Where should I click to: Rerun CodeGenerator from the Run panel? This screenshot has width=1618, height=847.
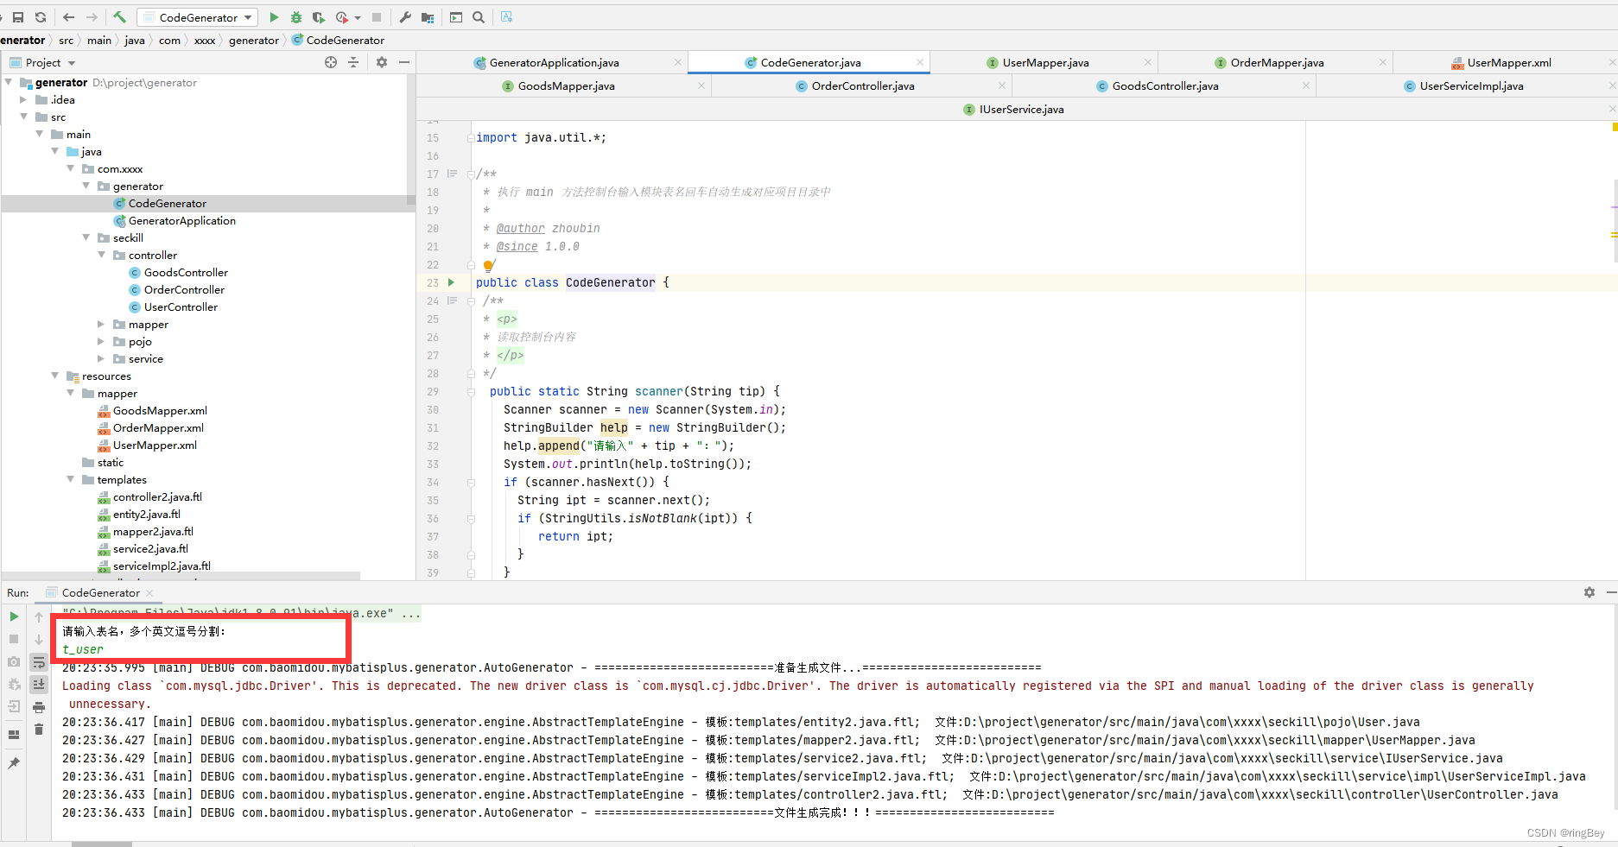click(14, 616)
